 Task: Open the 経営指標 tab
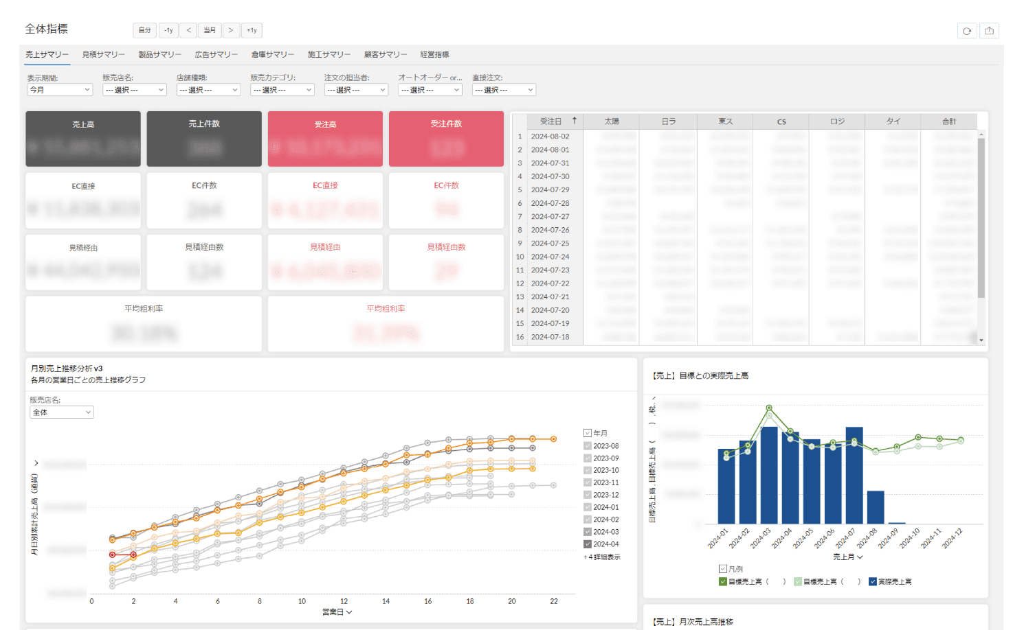tap(434, 55)
